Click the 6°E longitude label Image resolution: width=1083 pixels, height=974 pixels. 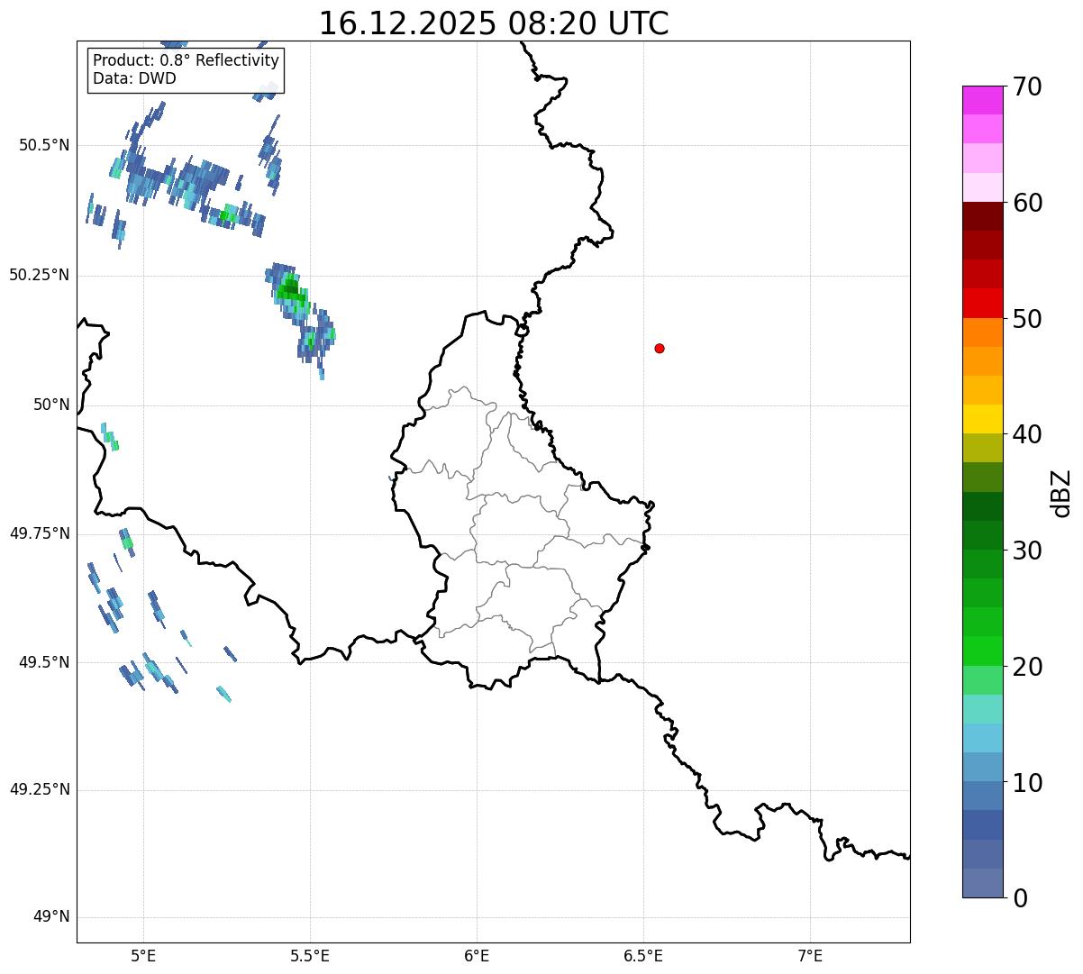click(x=477, y=955)
